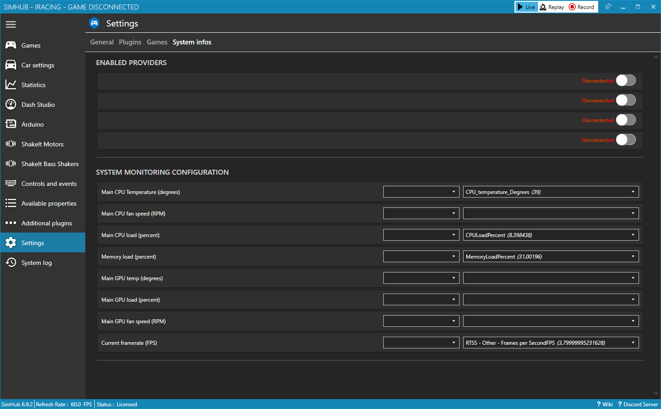Enable the second Disconnected provider switch
Viewport: 661px width, 409px height.
626,100
